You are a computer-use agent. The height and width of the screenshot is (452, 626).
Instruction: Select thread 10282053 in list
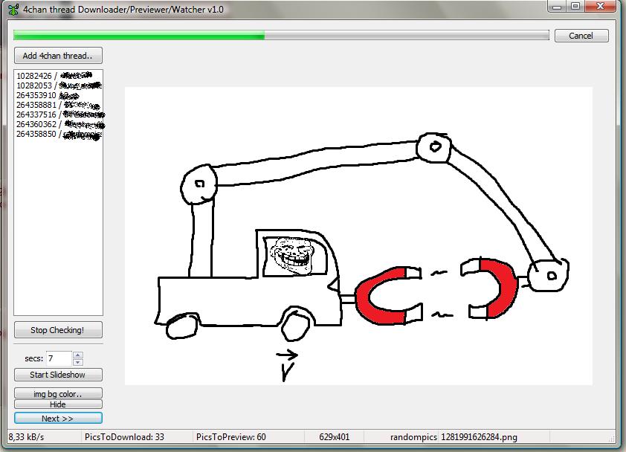pyautogui.click(x=58, y=85)
